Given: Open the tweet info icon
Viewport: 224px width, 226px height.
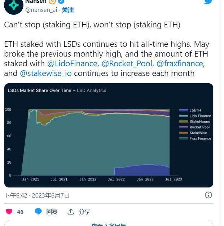Looking at the screenshot, I should (x=208, y=195).
